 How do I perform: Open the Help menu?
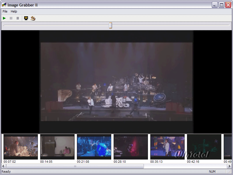[14, 11]
